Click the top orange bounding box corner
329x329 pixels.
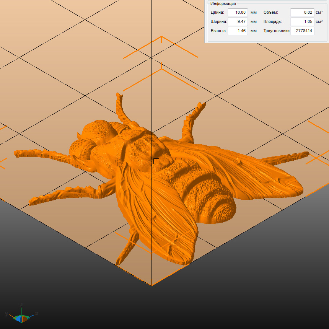pos(161,37)
